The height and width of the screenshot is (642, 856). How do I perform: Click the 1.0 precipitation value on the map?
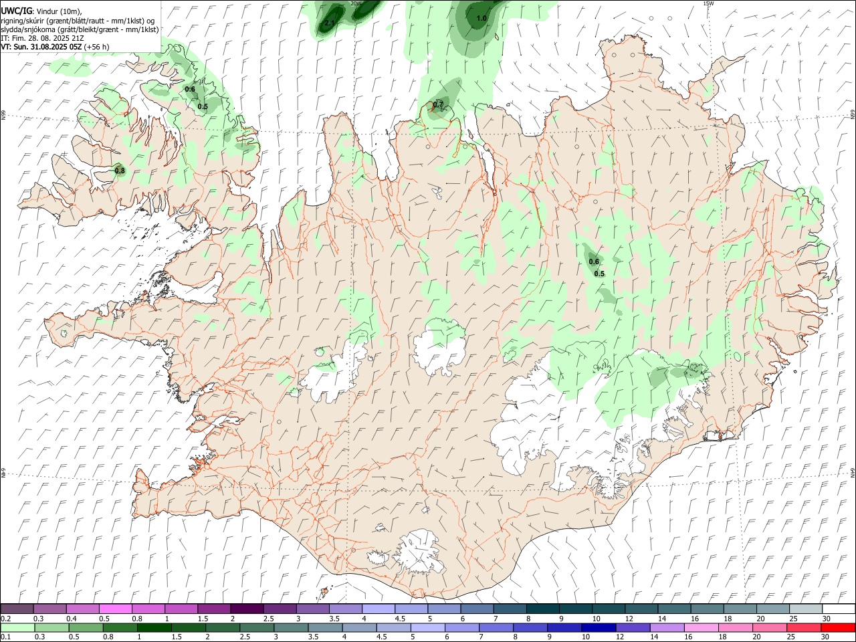tap(481, 18)
